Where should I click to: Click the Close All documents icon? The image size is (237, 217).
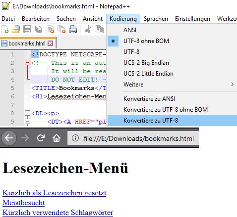coord(61,30)
